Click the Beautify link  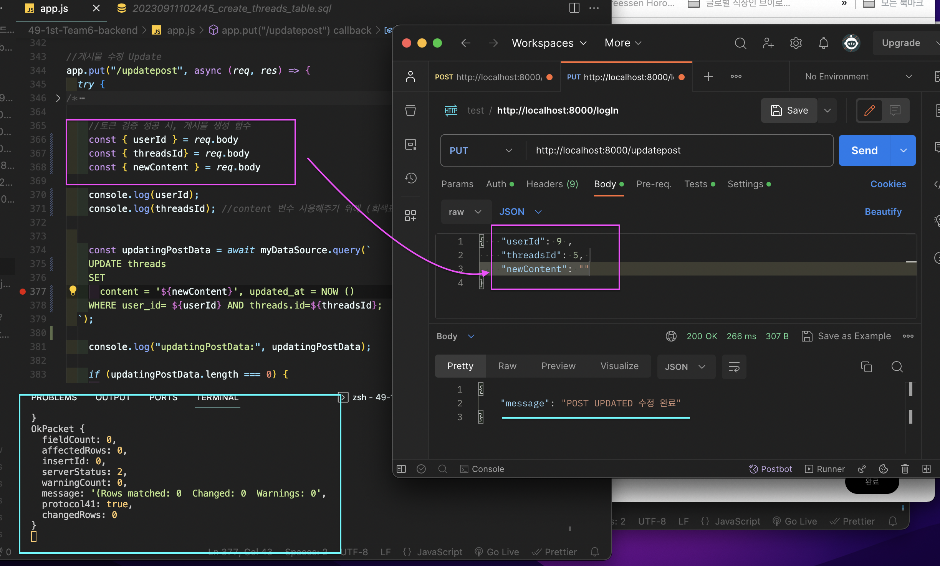tap(883, 212)
